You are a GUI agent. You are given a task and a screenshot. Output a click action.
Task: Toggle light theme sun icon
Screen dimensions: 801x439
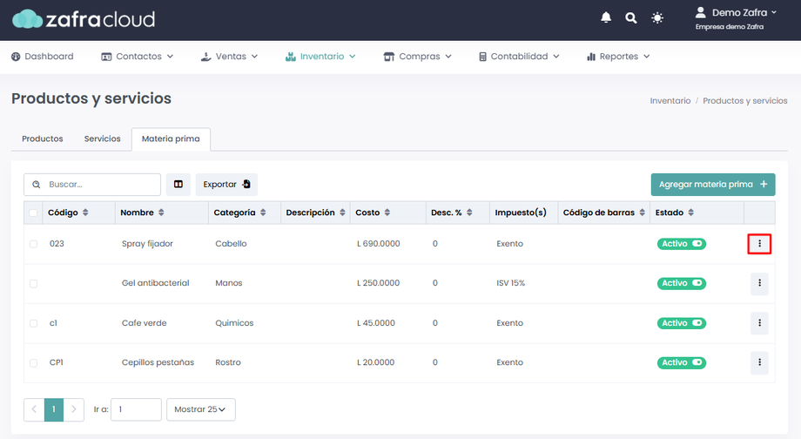coord(657,17)
